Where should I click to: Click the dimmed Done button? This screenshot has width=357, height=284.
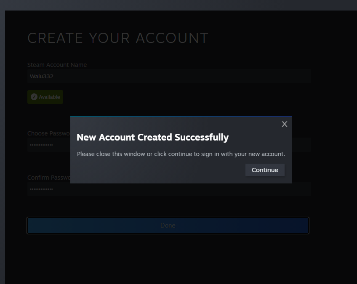(x=168, y=225)
